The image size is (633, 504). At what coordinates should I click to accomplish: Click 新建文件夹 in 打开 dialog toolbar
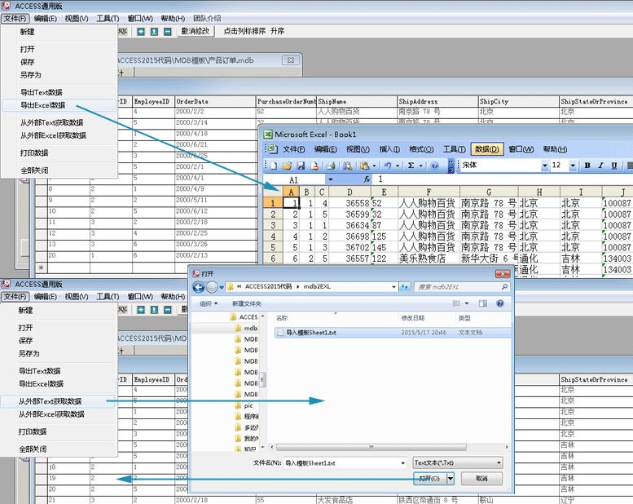(246, 303)
